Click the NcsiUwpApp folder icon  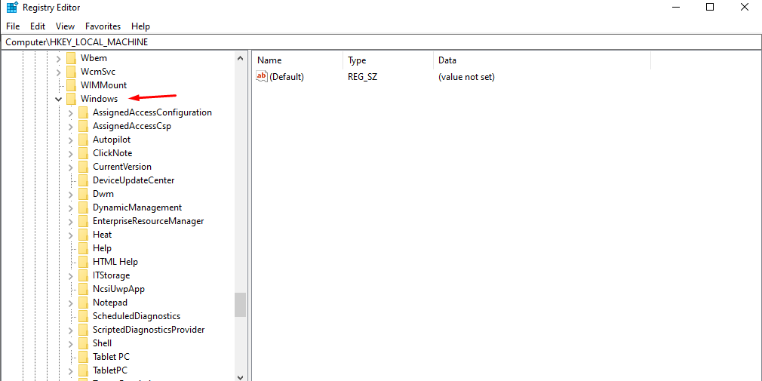click(84, 290)
